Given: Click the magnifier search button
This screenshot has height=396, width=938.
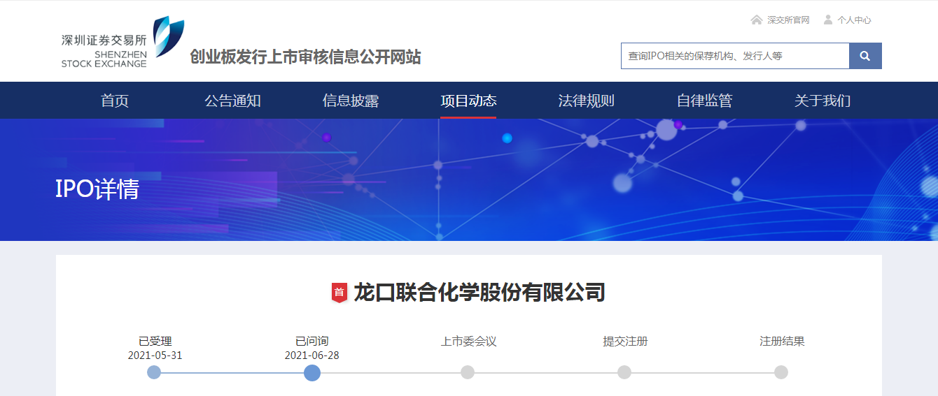Looking at the screenshot, I should (865, 56).
